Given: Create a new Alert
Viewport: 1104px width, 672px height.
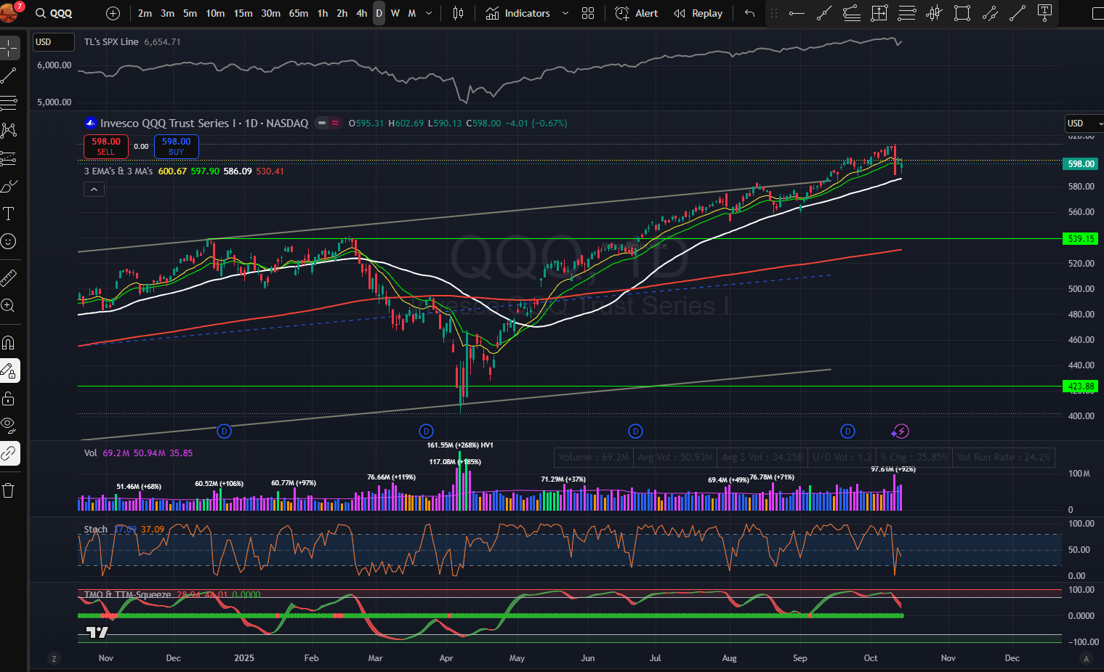Looking at the screenshot, I should [x=637, y=13].
